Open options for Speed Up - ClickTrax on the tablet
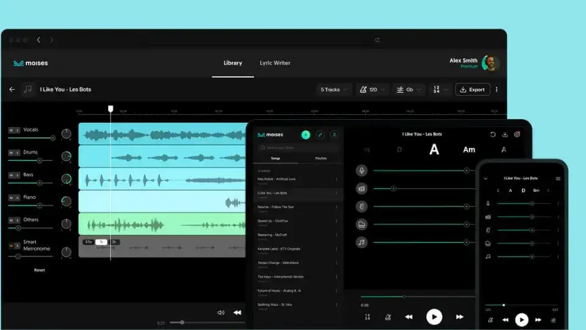The image size is (586, 330). coord(336,221)
